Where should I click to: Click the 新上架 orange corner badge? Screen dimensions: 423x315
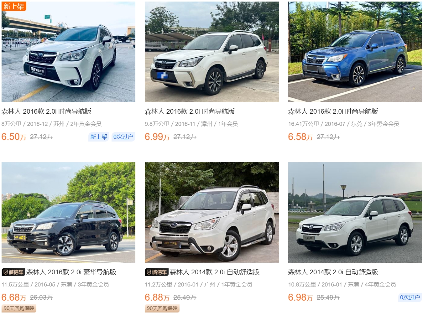[x=14, y=6]
